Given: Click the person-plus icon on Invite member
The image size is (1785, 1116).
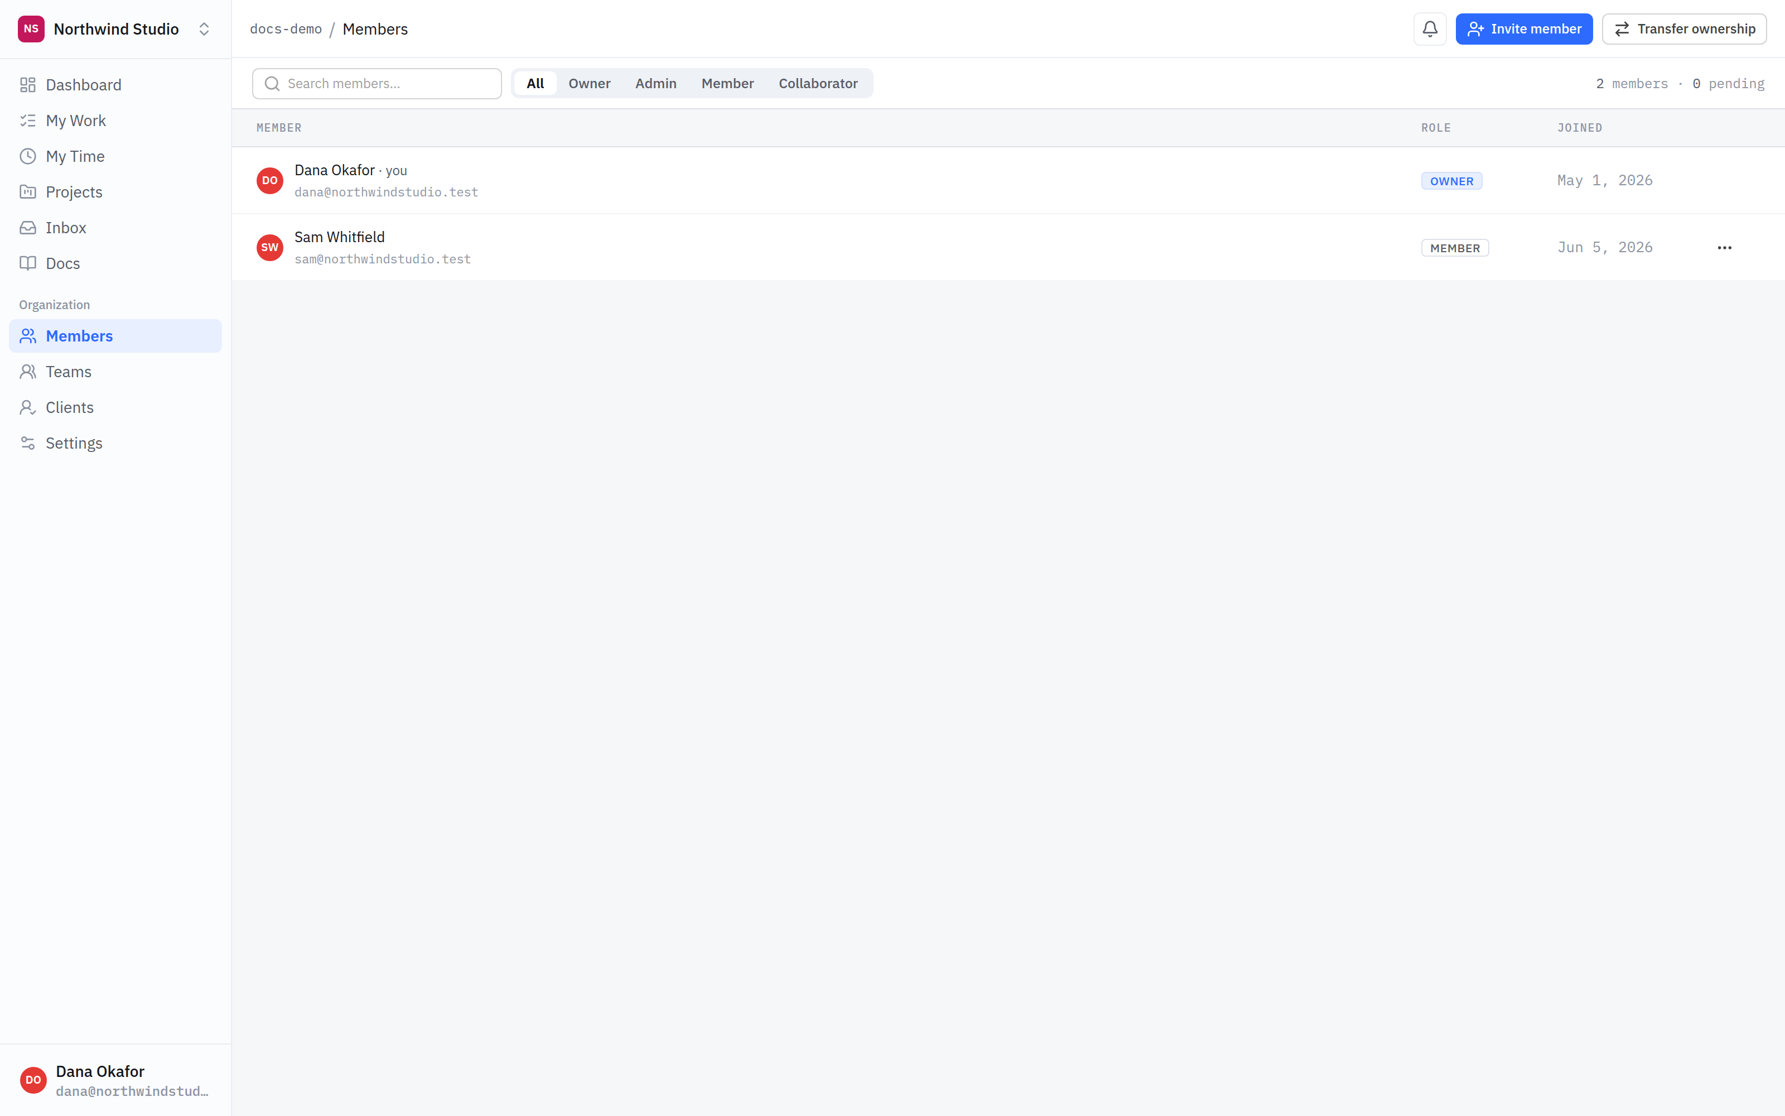Looking at the screenshot, I should [x=1475, y=29].
